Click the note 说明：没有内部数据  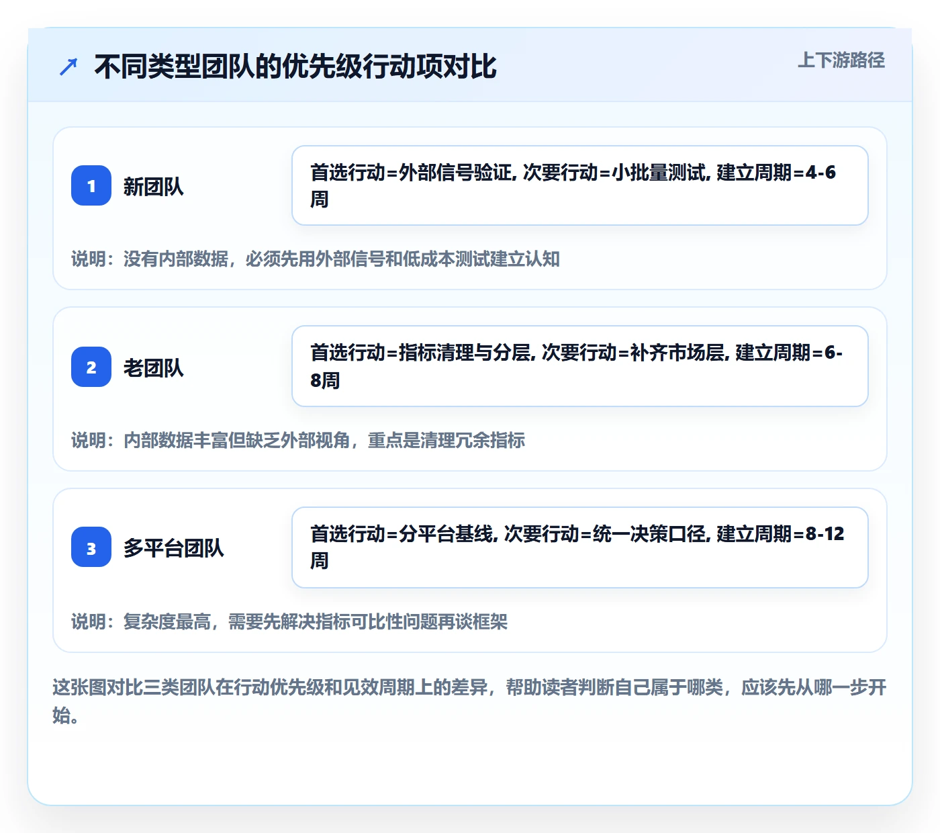coord(316,259)
